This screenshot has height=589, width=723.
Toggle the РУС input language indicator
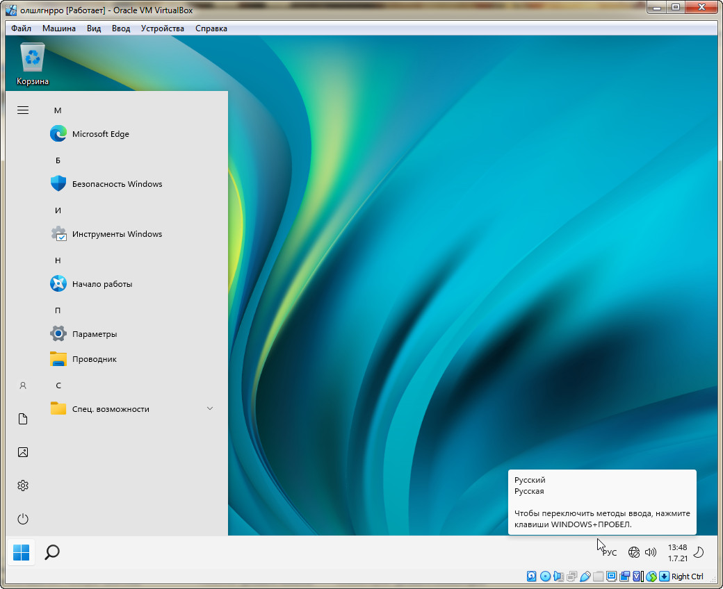[x=609, y=553]
